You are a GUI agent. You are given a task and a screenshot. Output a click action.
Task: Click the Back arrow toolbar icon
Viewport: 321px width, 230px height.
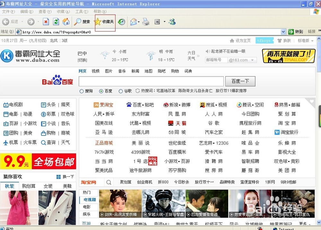(x=5, y=22)
